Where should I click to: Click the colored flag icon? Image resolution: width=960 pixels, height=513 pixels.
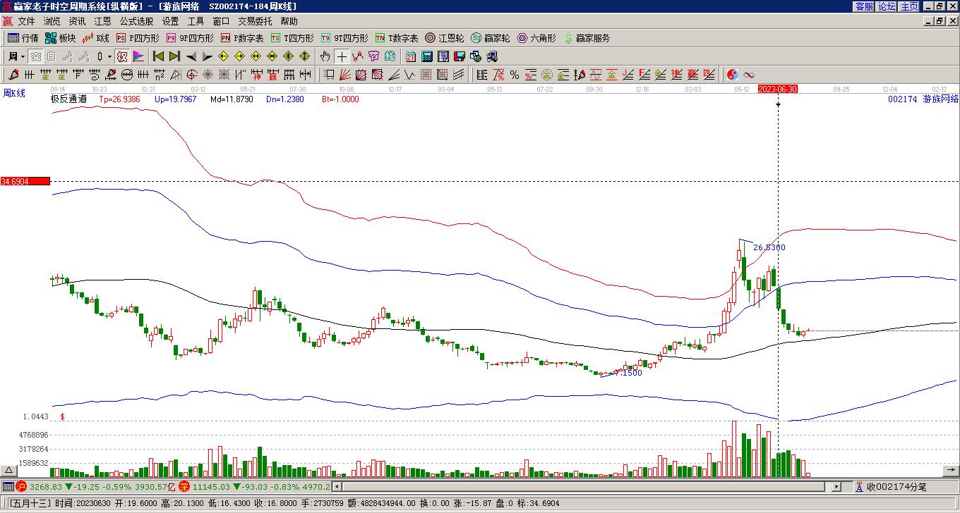[138, 56]
